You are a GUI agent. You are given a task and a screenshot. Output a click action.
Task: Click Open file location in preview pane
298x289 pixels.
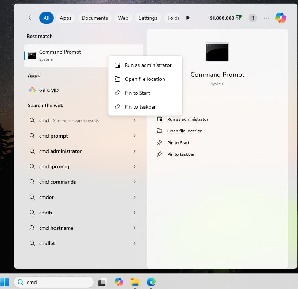pos(180,131)
